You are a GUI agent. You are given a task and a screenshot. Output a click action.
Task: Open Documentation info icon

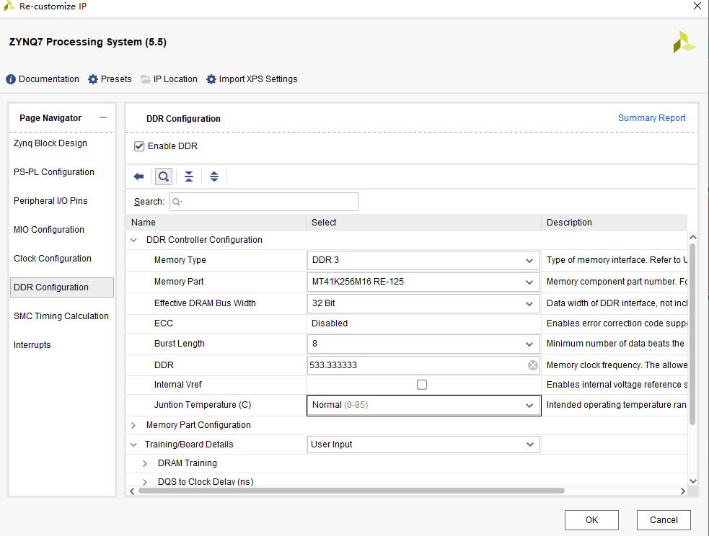[x=10, y=79]
